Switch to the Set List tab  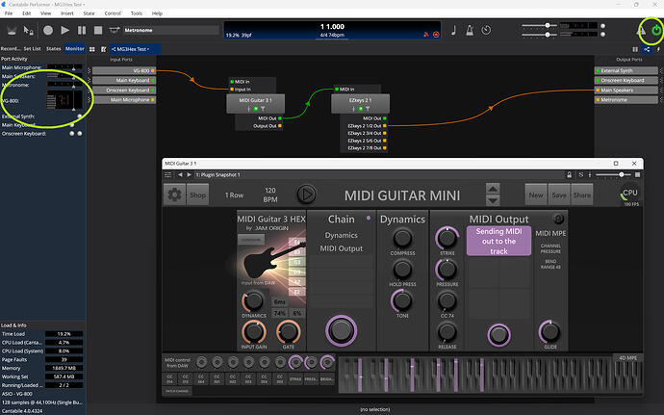(x=33, y=47)
